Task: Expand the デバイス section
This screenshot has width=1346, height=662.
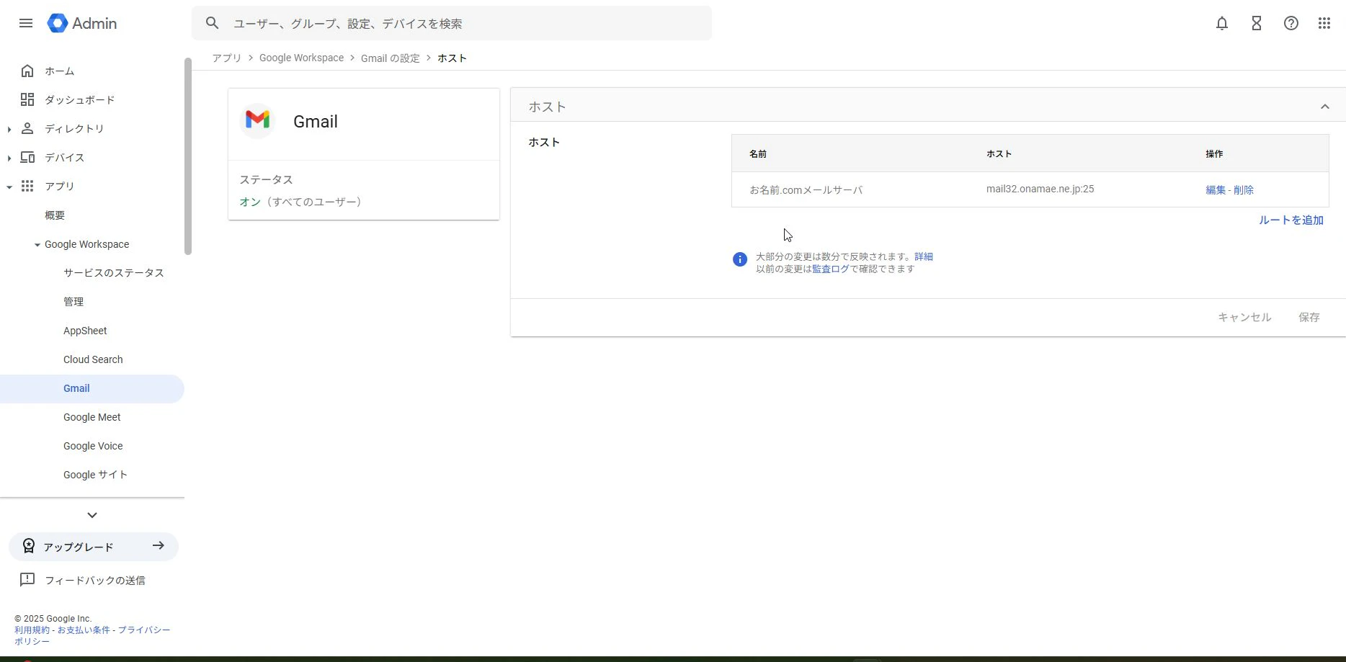Action: coord(9,158)
